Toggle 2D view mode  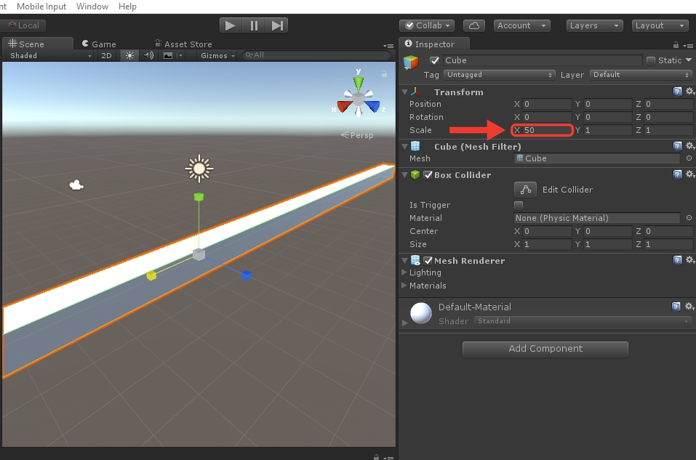pos(106,55)
